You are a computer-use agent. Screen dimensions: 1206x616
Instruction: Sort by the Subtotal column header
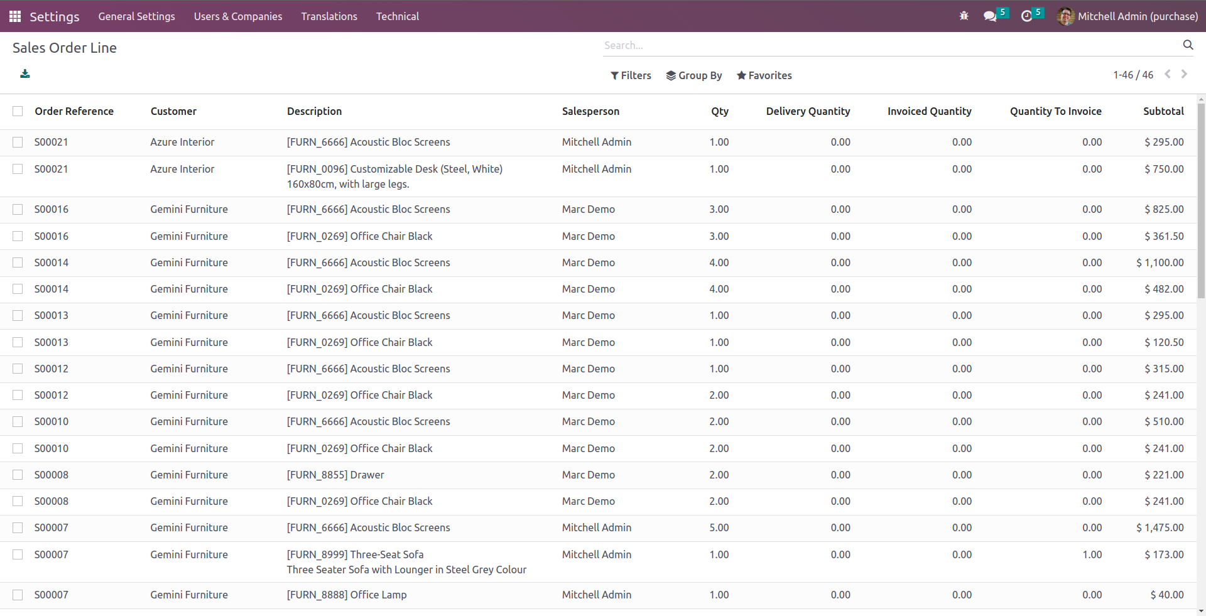1163,111
